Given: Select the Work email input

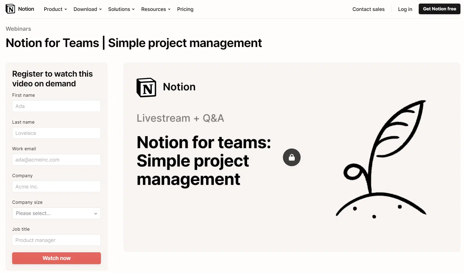Looking at the screenshot, I should point(57,160).
